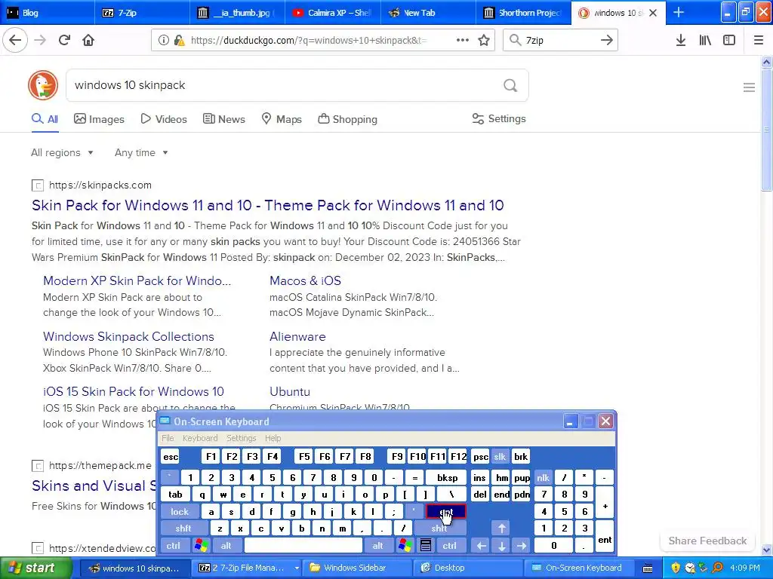Click the right arrow key on keyboard
Viewport: 773px width, 579px height.
[x=522, y=546]
